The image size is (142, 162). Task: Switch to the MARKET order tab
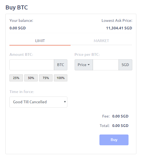101,41
